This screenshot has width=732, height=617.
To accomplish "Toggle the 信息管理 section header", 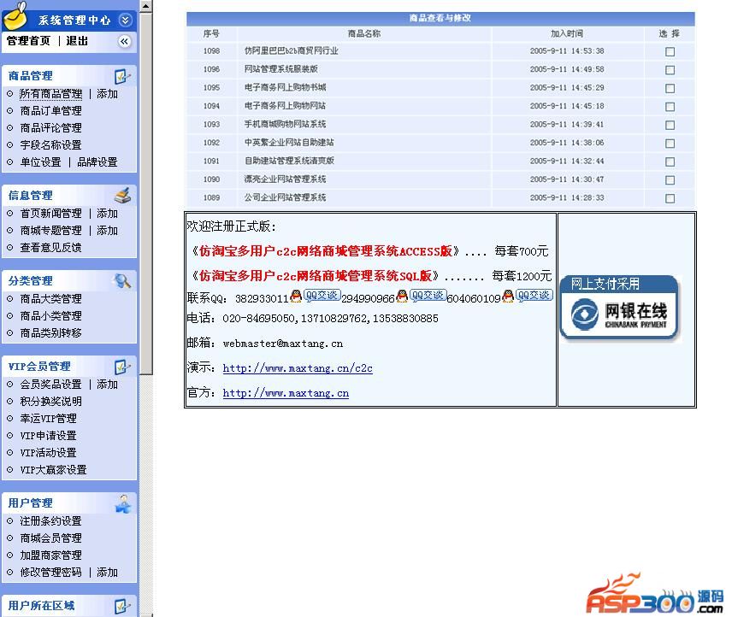I will click(x=69, y=196).
